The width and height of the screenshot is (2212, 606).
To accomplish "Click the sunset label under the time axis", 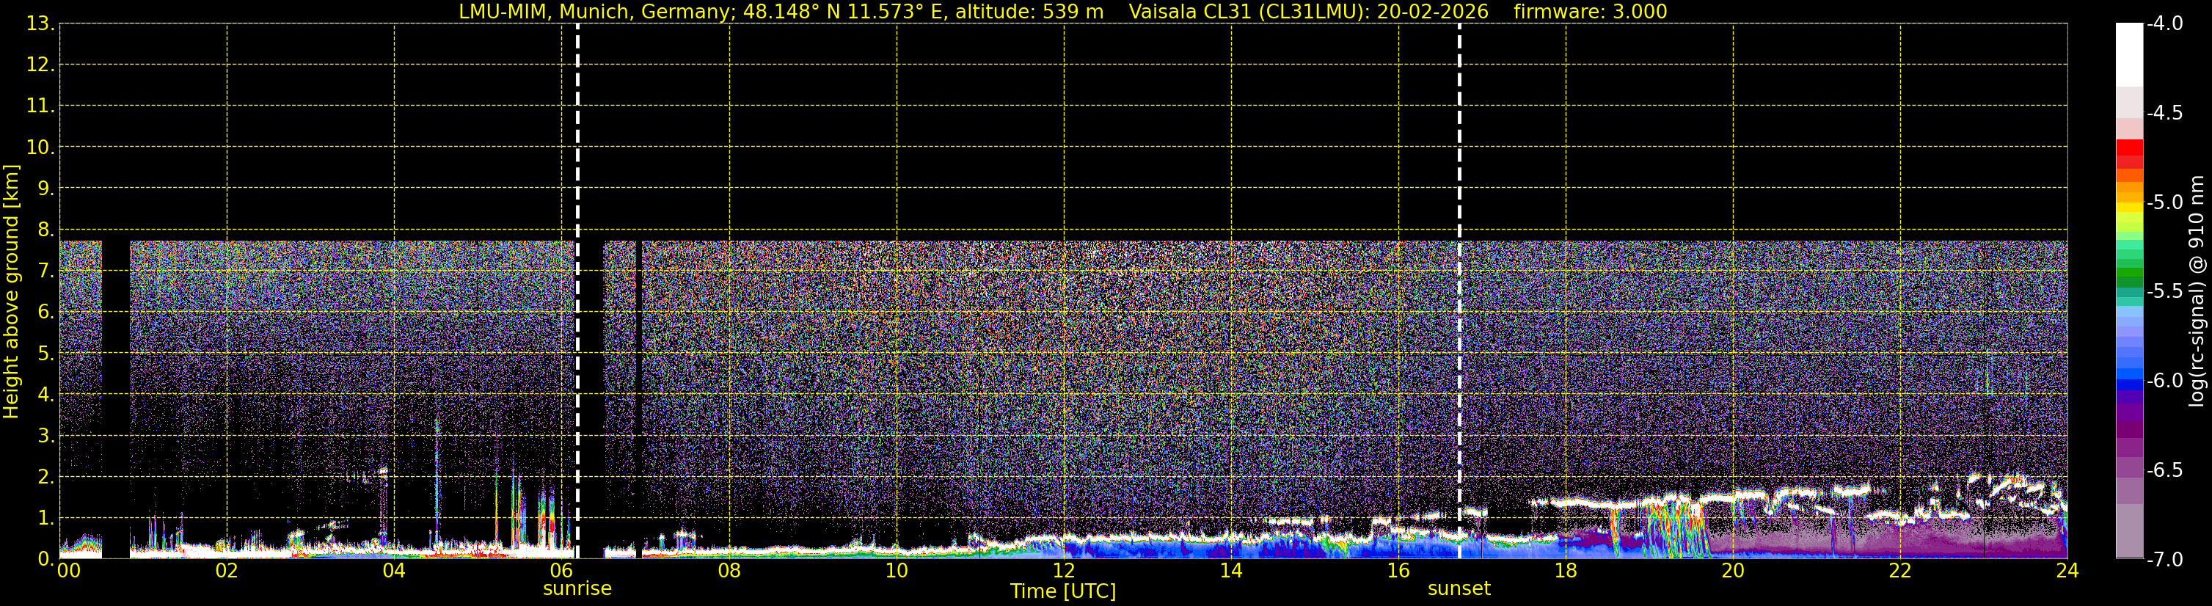I will pyautogui.click(x=1459, y=588).
